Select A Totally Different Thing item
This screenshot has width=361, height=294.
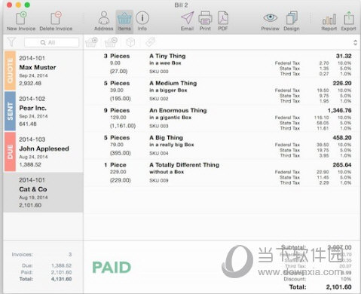point(222,173)
